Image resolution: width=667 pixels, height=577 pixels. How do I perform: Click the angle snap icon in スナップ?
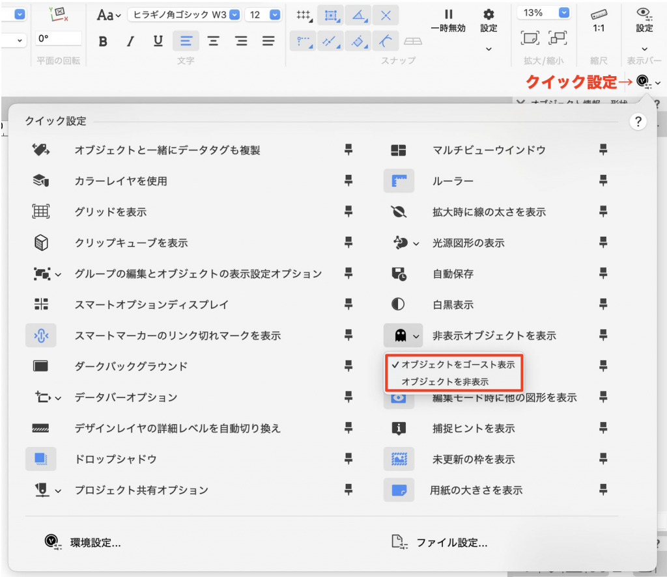tap(358, 16)
